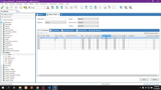Open the File menu
This screenshot has height=90, width=161.
pos(2,4)
